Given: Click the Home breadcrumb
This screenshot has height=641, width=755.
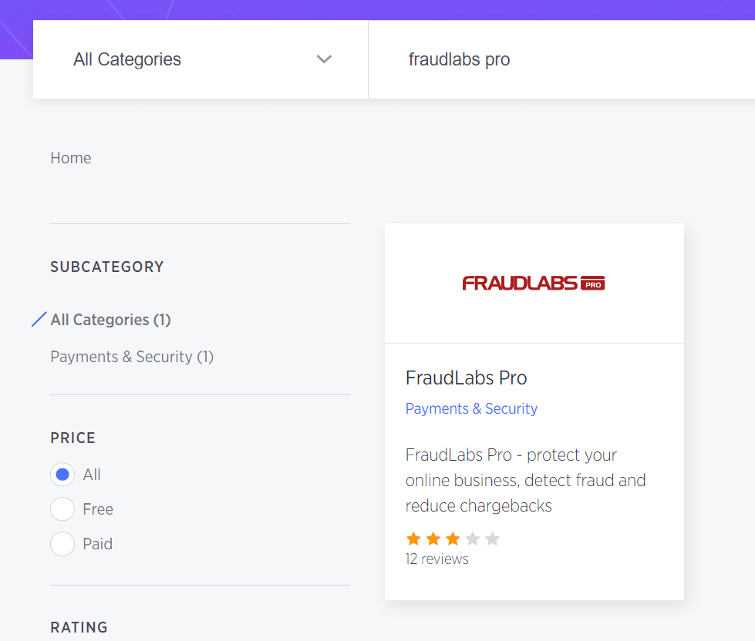Looking at the screenshot, I should [70, 157].
